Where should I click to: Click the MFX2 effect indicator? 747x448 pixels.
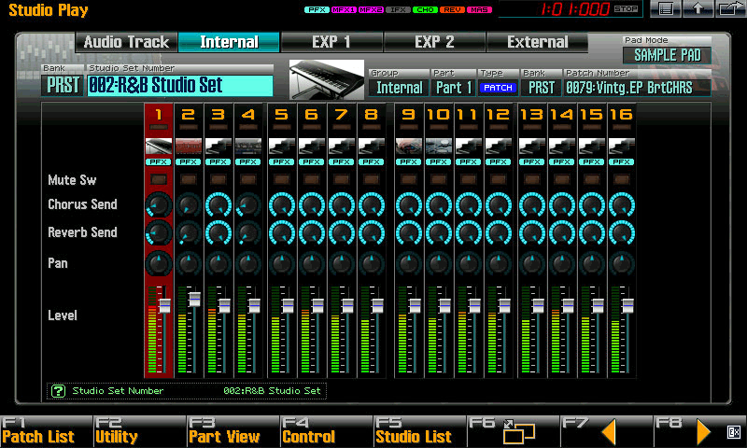tap(371, 9)
